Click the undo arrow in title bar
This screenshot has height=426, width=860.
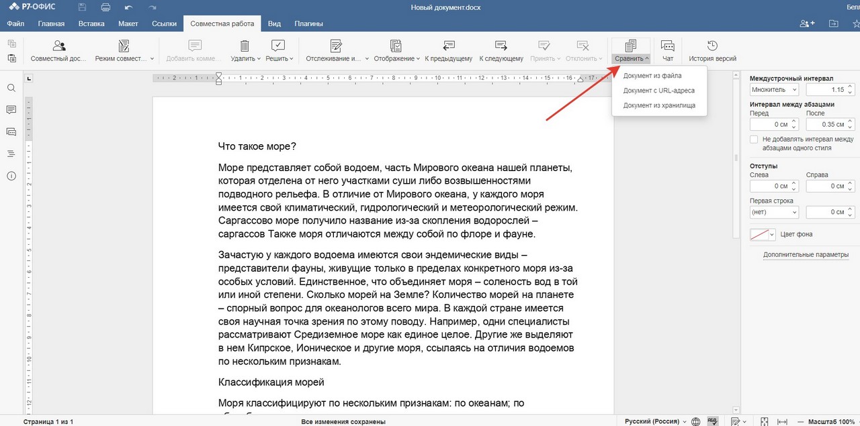129,7
